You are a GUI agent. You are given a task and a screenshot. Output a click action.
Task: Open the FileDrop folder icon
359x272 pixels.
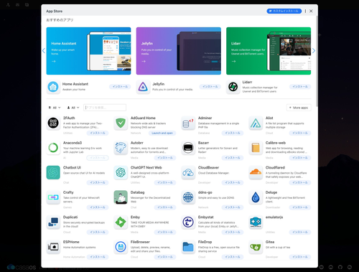point(188,247)
